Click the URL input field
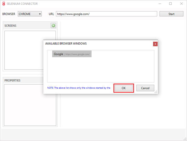This screenshot has height=141, width=187. 107,14
